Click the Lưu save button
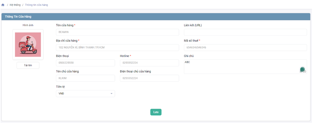The image size is (313, 123). click(156, 112)
